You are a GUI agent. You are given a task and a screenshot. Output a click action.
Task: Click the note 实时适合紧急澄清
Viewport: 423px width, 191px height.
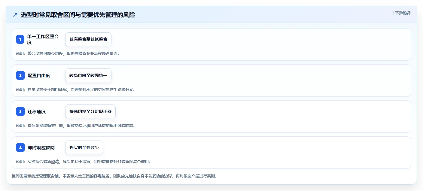pyautogui.click(x=84, y=162)
